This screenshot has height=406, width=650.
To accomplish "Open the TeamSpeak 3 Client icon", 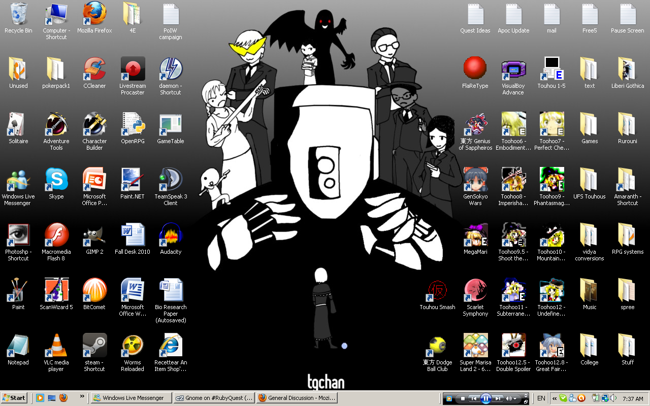I will (x=171, y=181).
